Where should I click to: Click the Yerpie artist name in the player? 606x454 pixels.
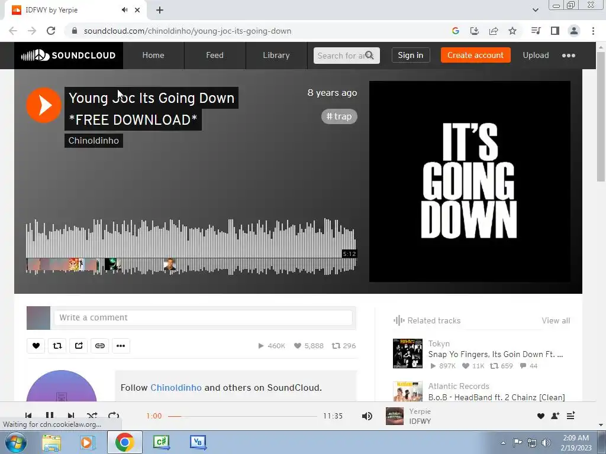(x=420, y=411)
